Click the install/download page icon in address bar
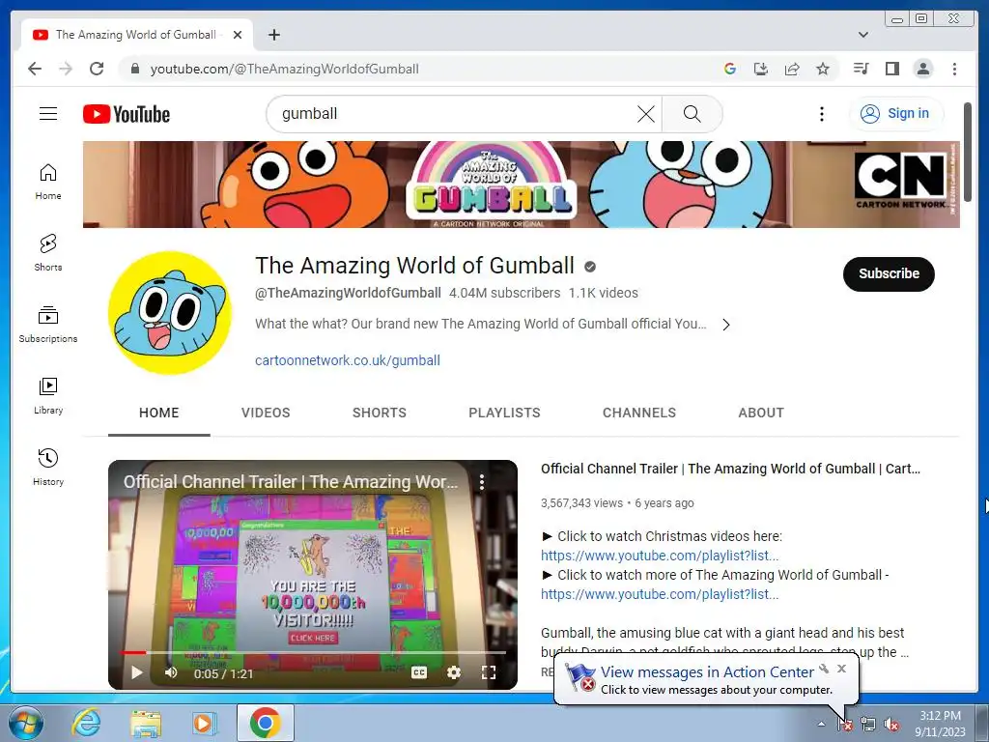 click(761, 69)
